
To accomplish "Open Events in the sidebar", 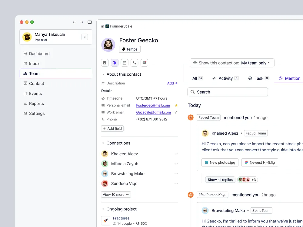I will [x=56, y=94].
